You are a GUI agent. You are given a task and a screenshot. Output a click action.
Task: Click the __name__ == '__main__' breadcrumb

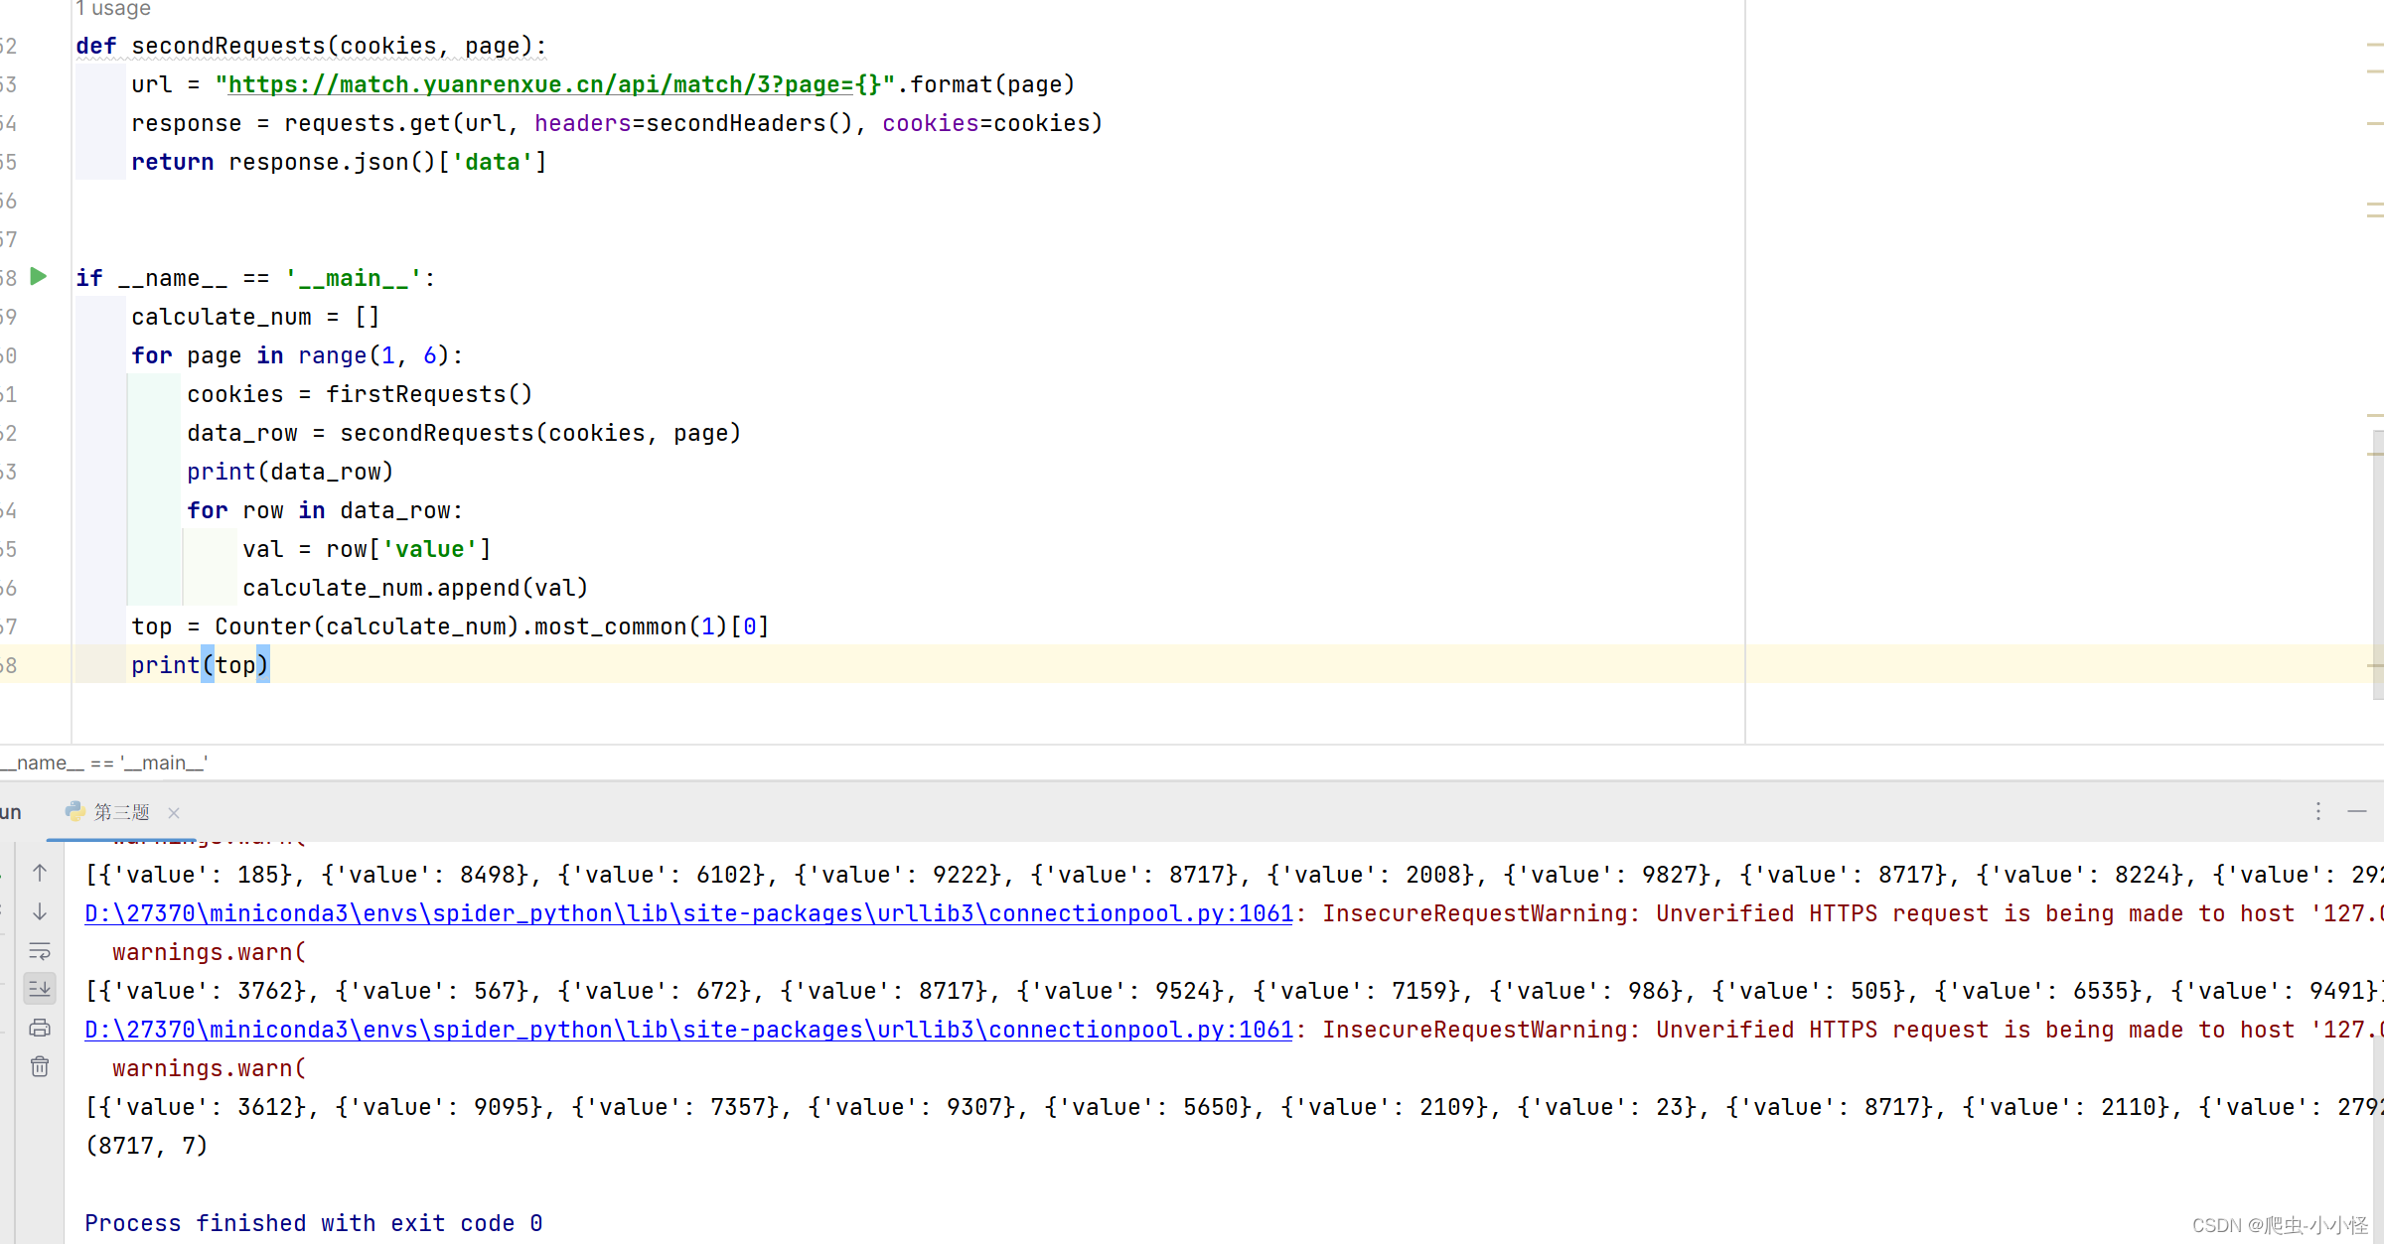(103, 762)
